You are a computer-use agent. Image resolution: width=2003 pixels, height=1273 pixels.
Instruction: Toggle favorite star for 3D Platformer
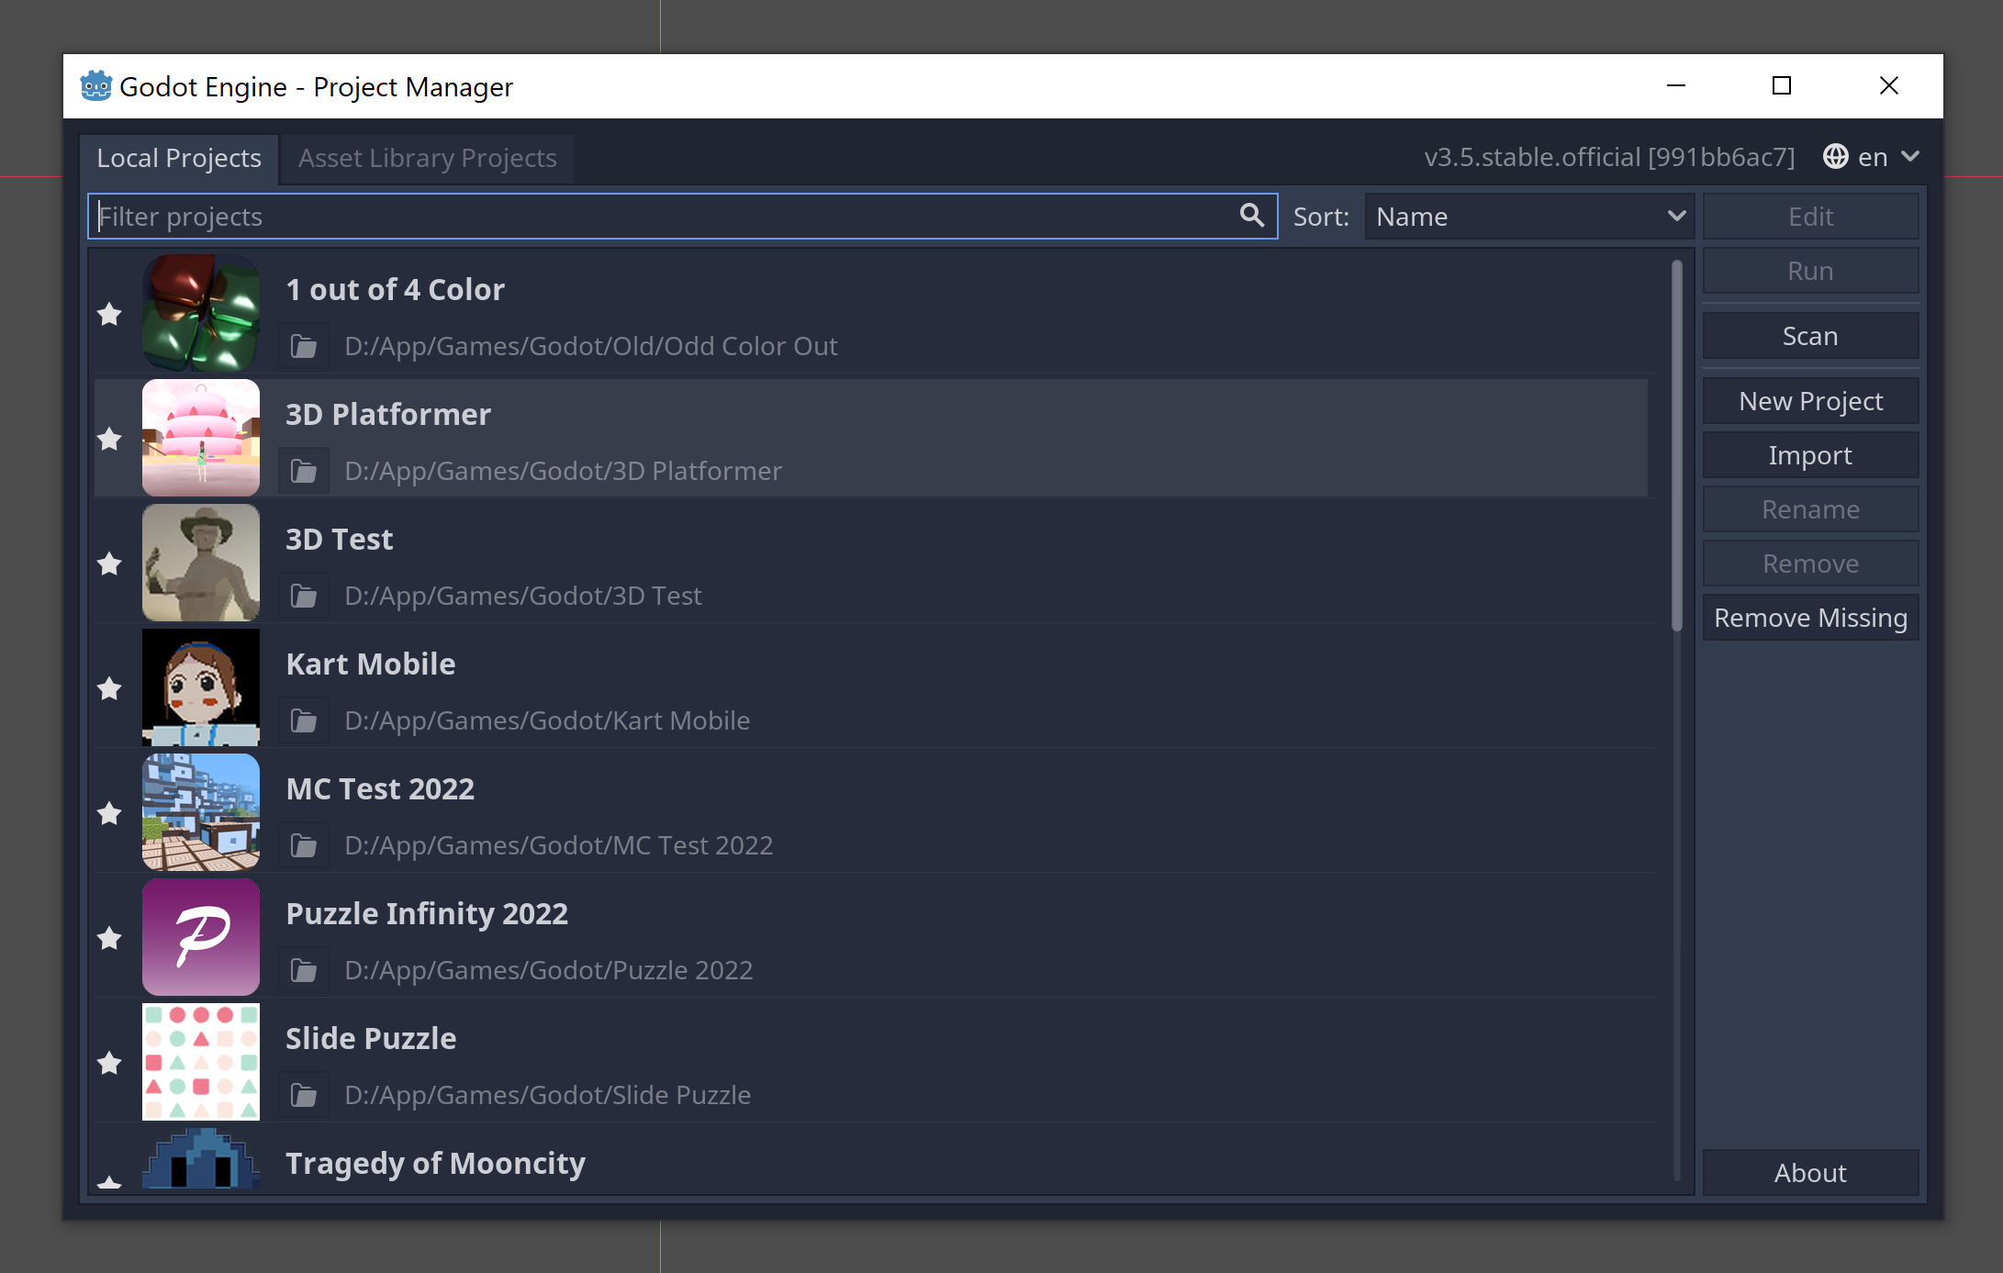click(109, 439)
